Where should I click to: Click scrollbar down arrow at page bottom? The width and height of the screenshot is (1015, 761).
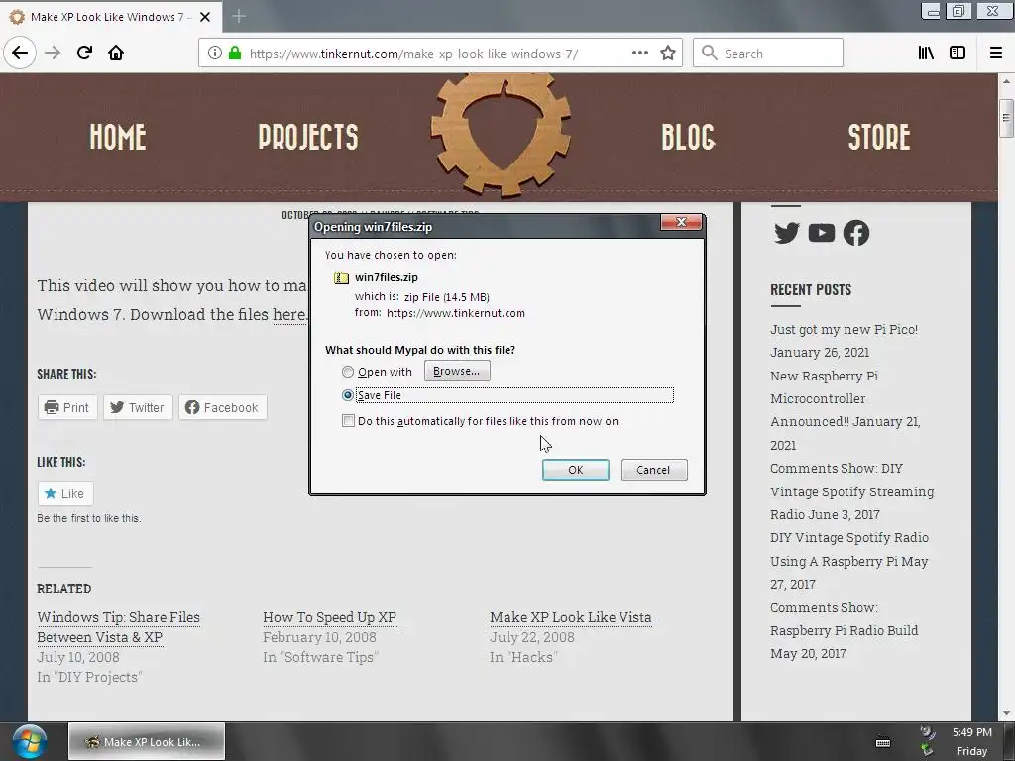pyautogui.click(x=1006, y=713)
